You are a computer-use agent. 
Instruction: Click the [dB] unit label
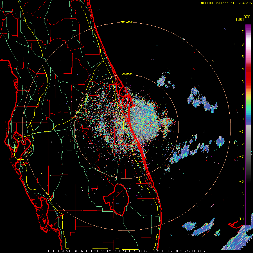coord(240,19)
